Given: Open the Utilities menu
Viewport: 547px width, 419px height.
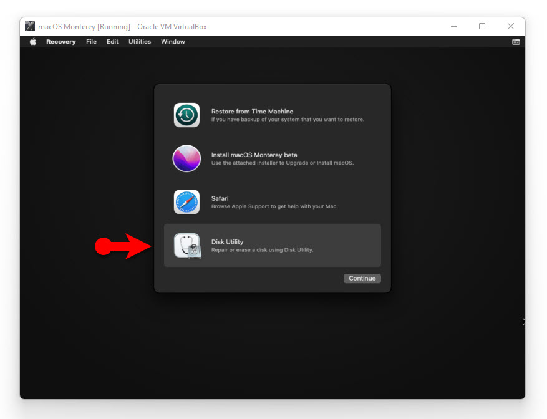Looking at the screenshot, I should coord(140,42).
